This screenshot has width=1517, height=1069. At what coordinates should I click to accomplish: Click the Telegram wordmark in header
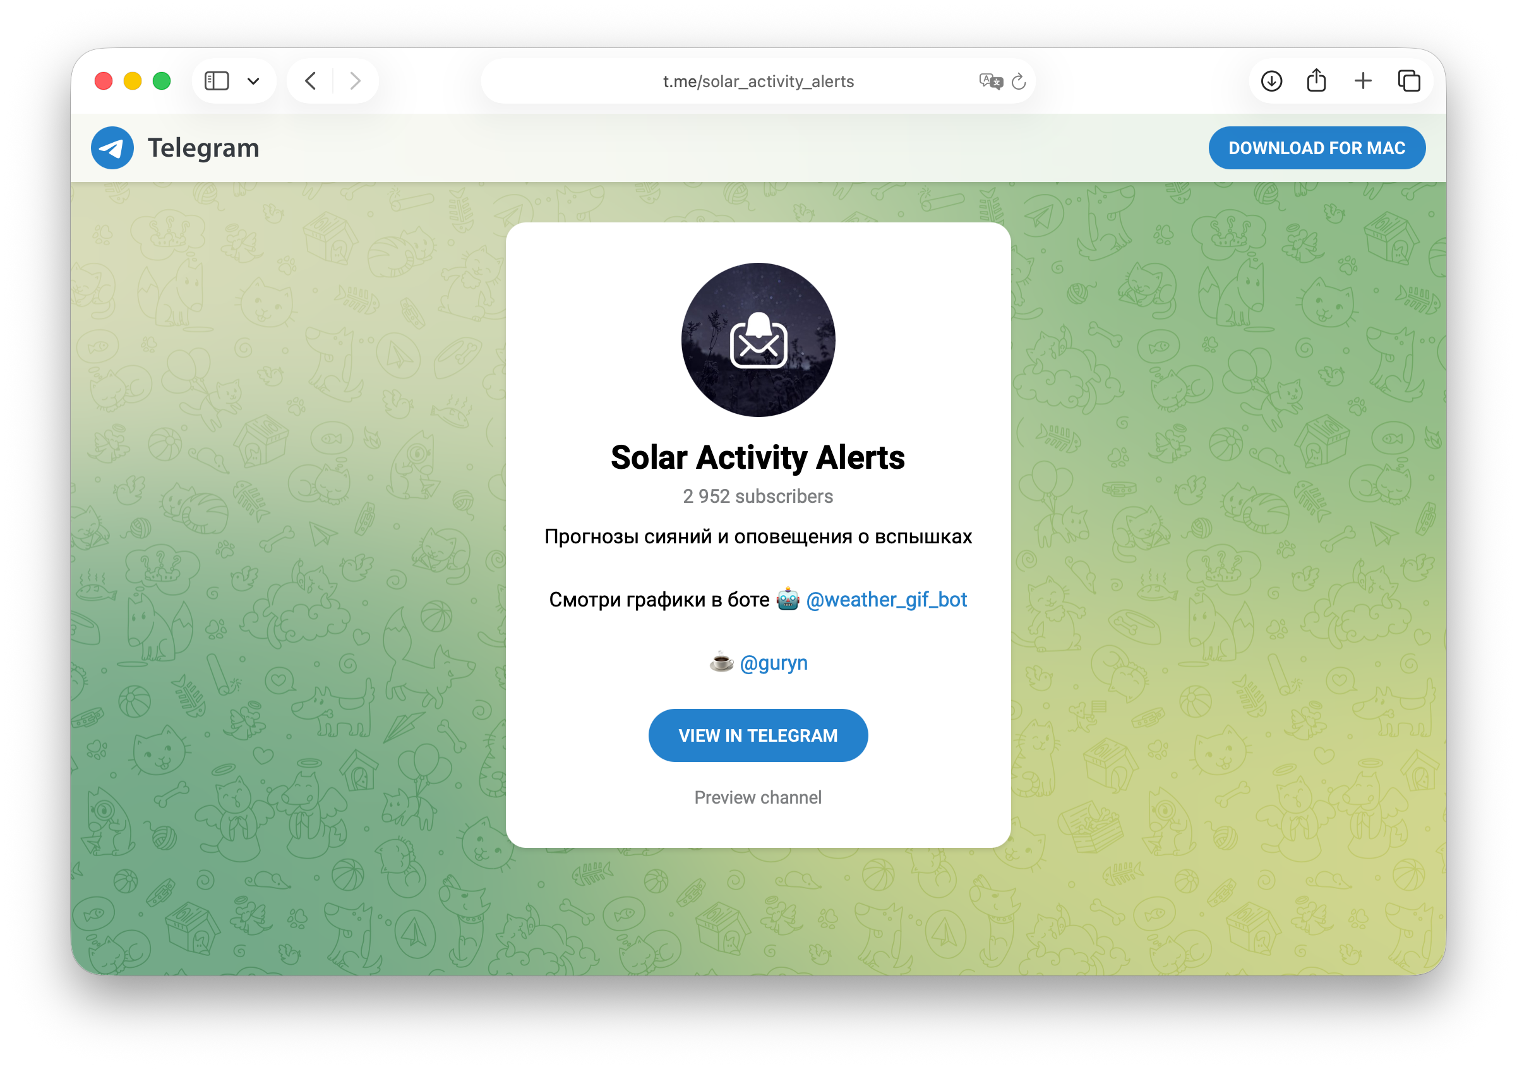(203, 148)
